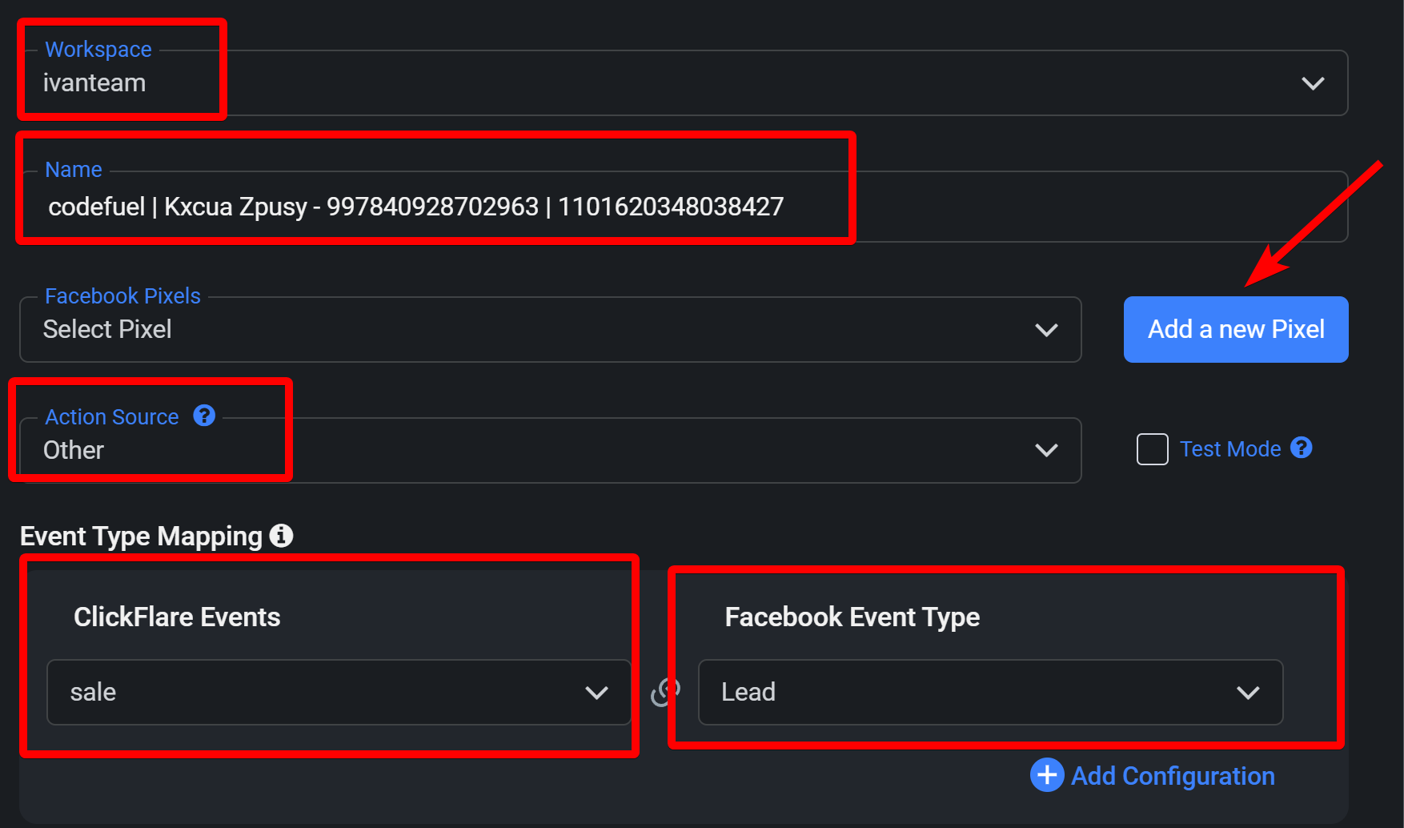Click the plus icon beside Add Configuration

tap(1047, 775)
